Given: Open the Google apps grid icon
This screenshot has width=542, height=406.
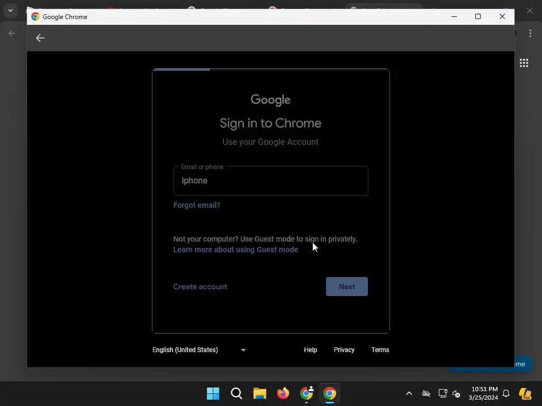Looking at the screenshot, I should pyautogui.click(x=523, y=63).
